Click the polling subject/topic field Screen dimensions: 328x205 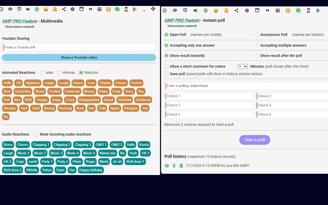coord(247,86)
